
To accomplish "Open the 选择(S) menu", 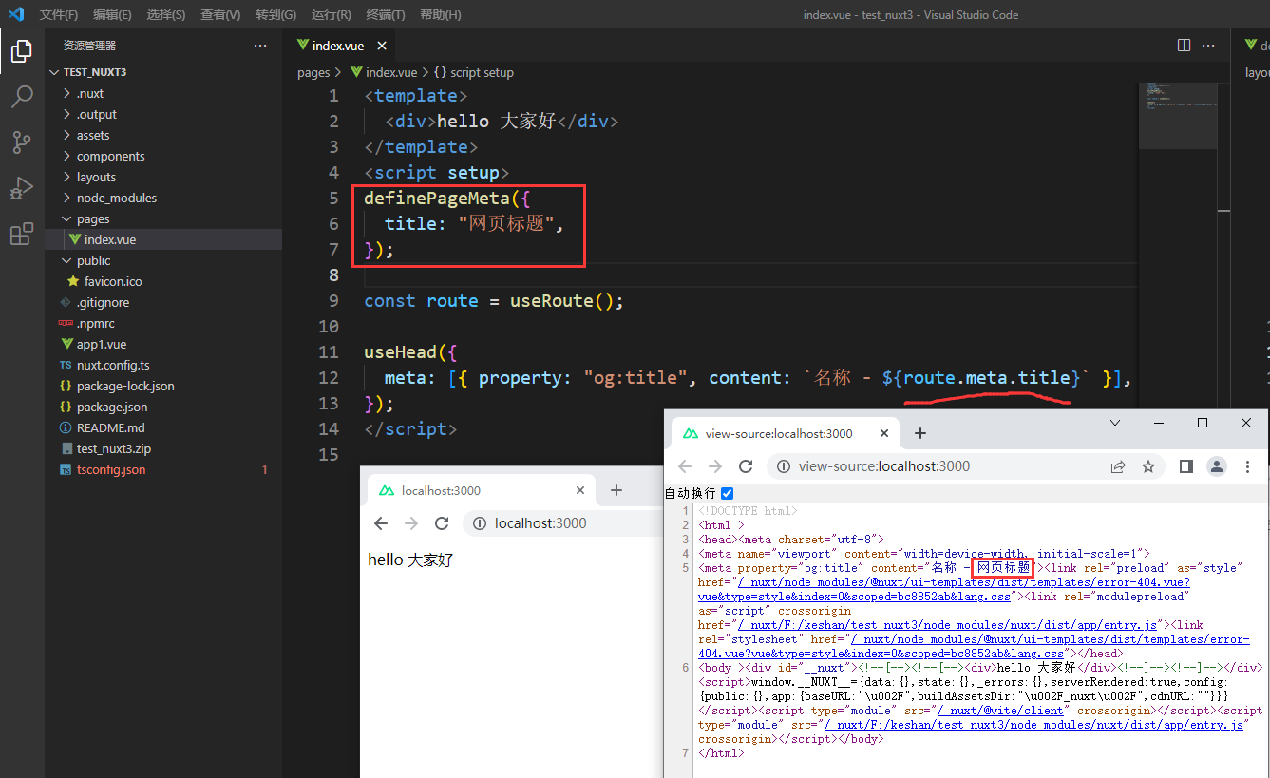I will [166, 14].
